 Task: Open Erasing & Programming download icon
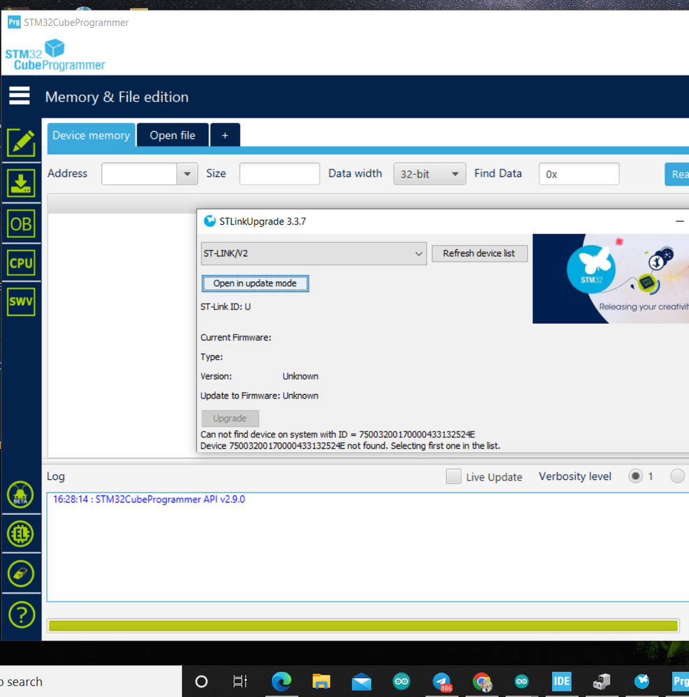click(x=21, y=183)
